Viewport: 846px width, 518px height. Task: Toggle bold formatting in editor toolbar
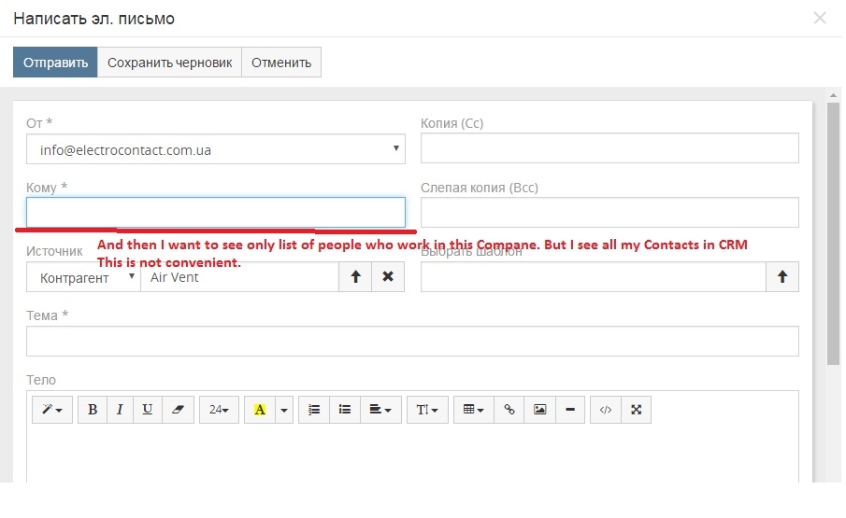tap(93, 410)
